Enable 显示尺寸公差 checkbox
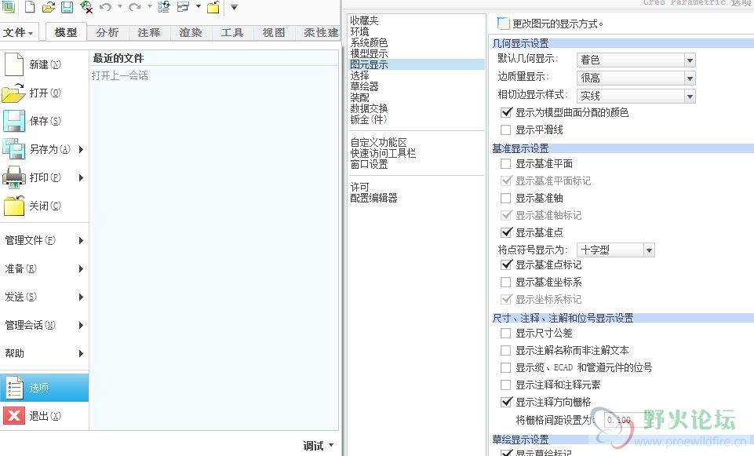Viewport: 754px width, 456px height. [x=506, y=333]
